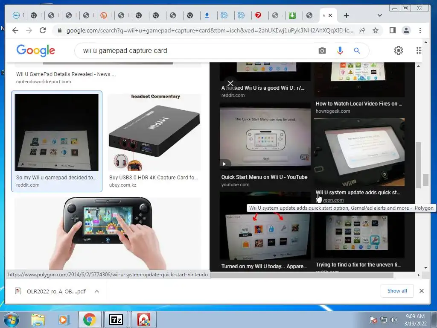Close the image preview side panel
This screenshot has width=437, height=328.
[230, 83]
